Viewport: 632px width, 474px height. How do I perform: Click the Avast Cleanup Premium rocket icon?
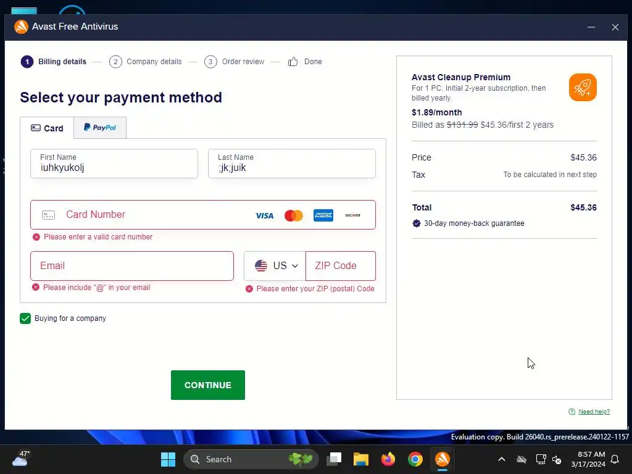coord(583,87)
